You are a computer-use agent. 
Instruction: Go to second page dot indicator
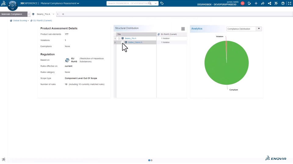[x=152, y=160]
